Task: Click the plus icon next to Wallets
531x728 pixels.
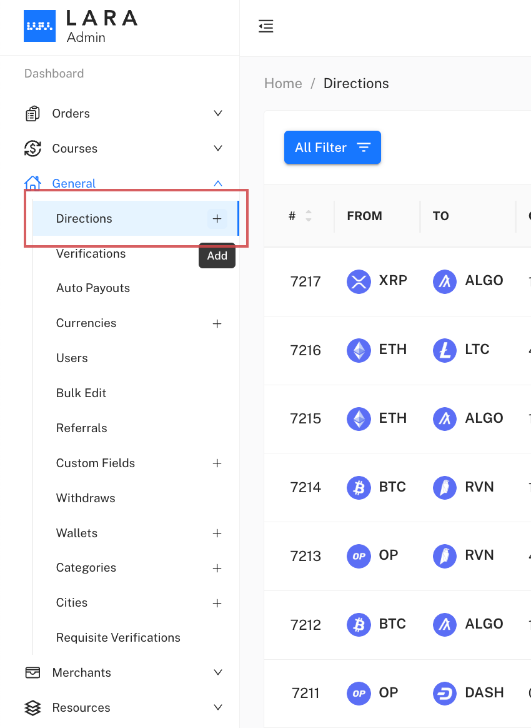Action: 217,533
